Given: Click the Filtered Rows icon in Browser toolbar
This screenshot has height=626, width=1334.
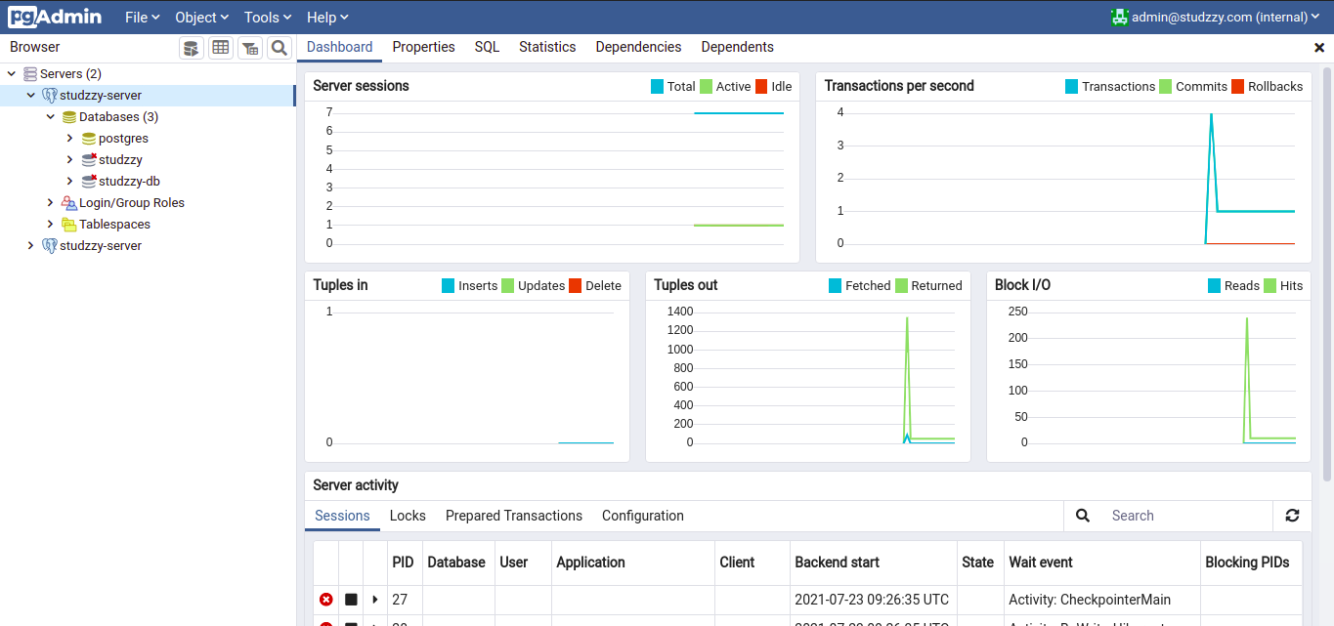Looking at the screenshot, I should (250, 48).
